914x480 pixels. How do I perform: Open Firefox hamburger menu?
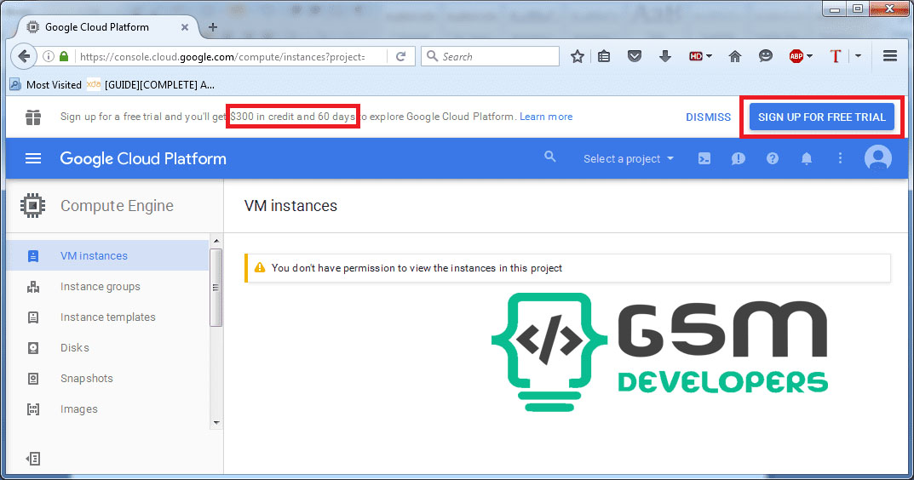point(889,56)
